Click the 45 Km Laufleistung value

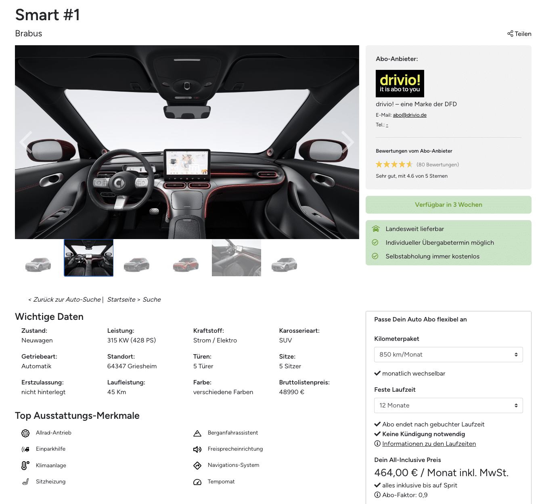click(117, 392)
